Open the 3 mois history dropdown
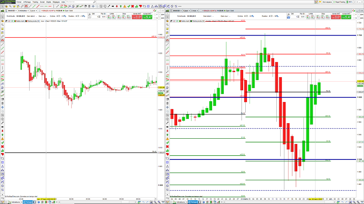364x204 pixels. [195, 11]
